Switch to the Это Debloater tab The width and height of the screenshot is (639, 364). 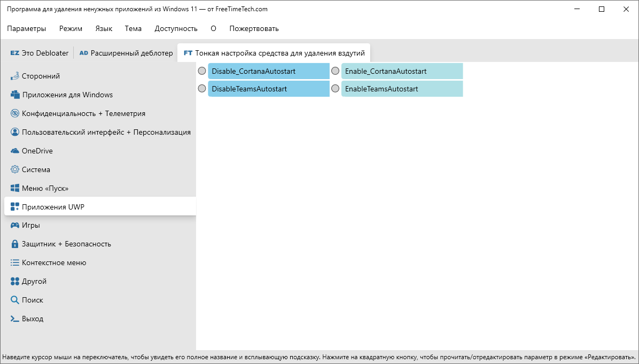(x=40, y=53)
